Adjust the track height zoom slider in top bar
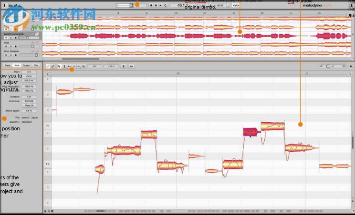Screen dimensions: 355x215 [x=124, y=5]
